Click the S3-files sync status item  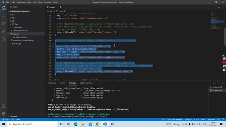(x=16, y=120)
